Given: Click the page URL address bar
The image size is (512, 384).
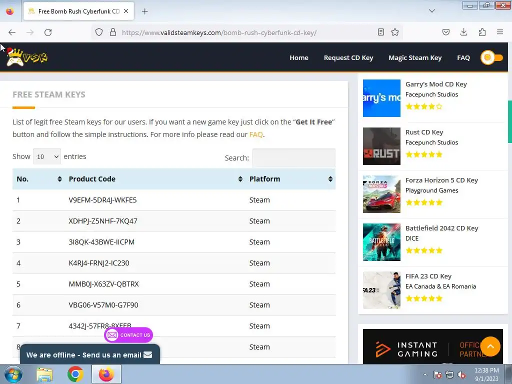Looking at the screenshot, I should [x=248, y=32].
